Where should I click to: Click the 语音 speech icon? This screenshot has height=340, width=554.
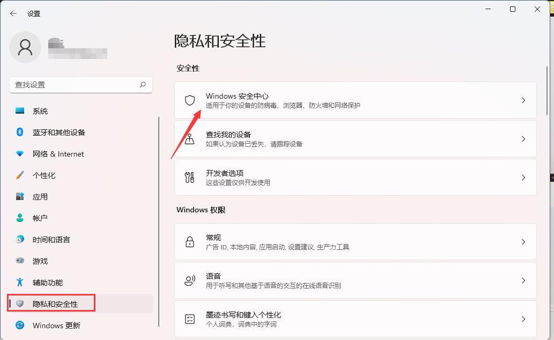click(x=190, y=280)
